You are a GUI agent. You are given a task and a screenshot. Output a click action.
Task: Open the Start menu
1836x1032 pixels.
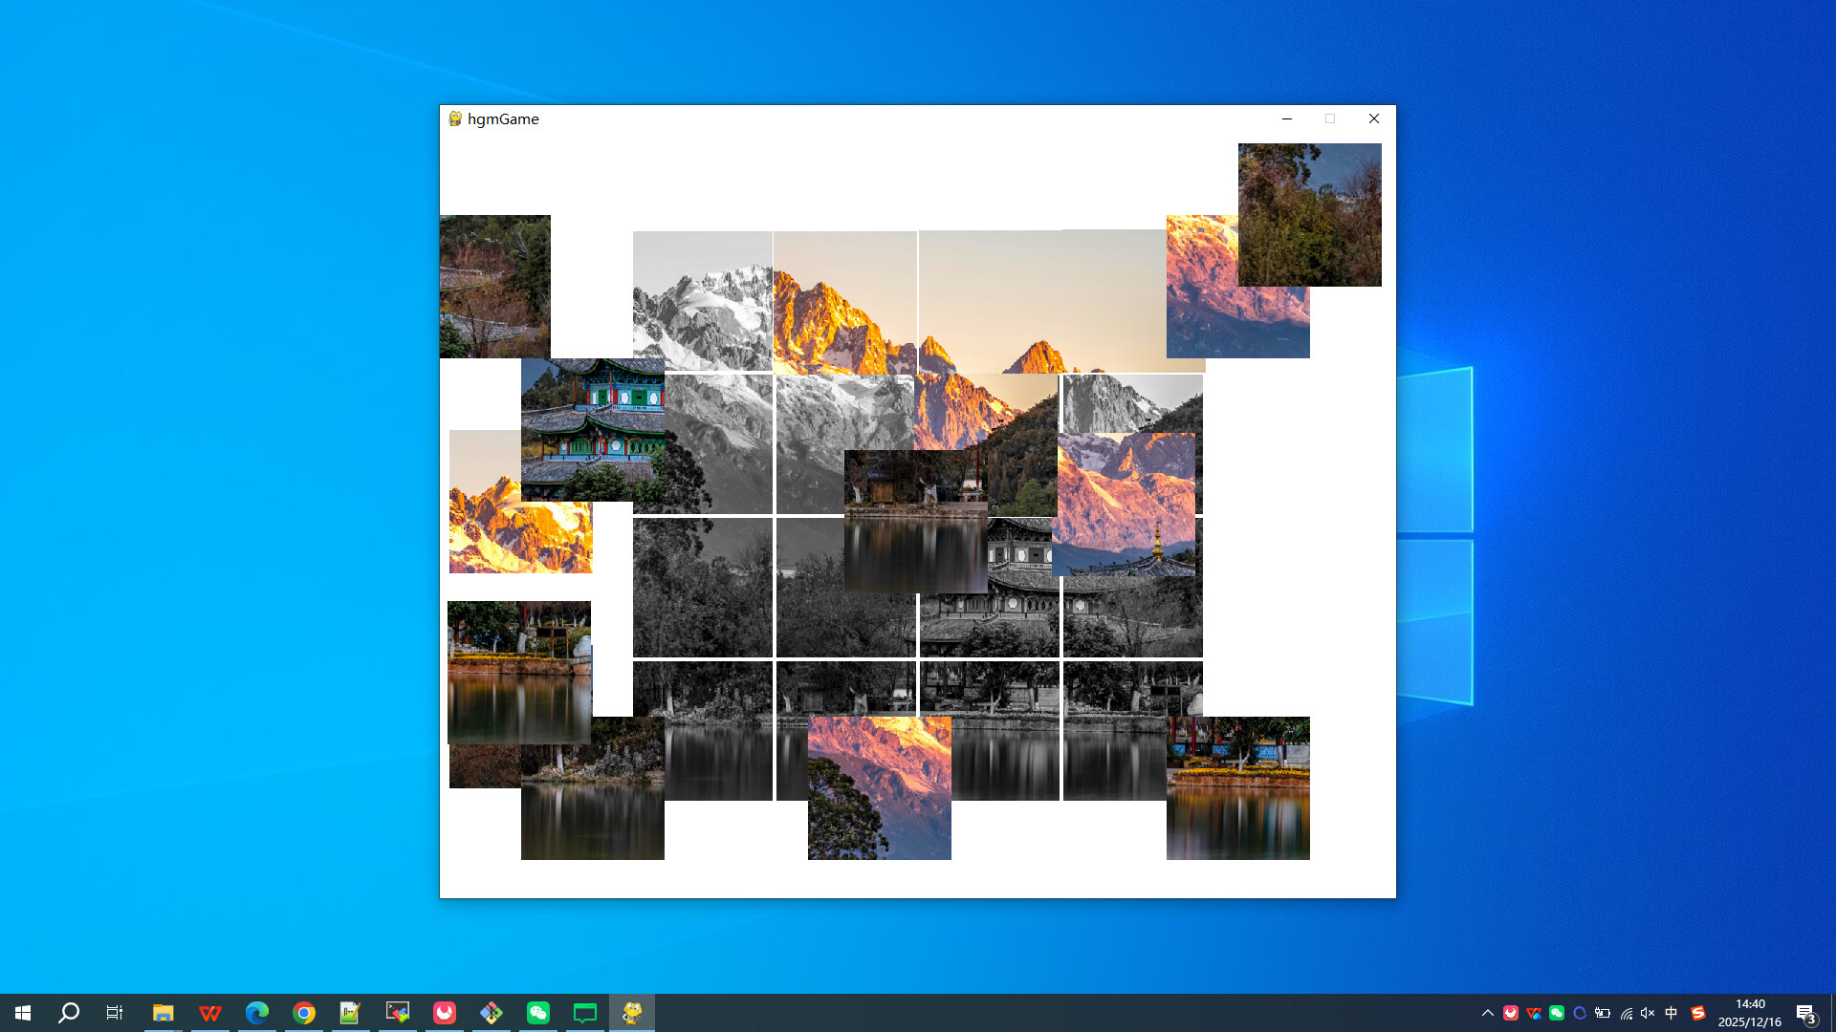21,1012
